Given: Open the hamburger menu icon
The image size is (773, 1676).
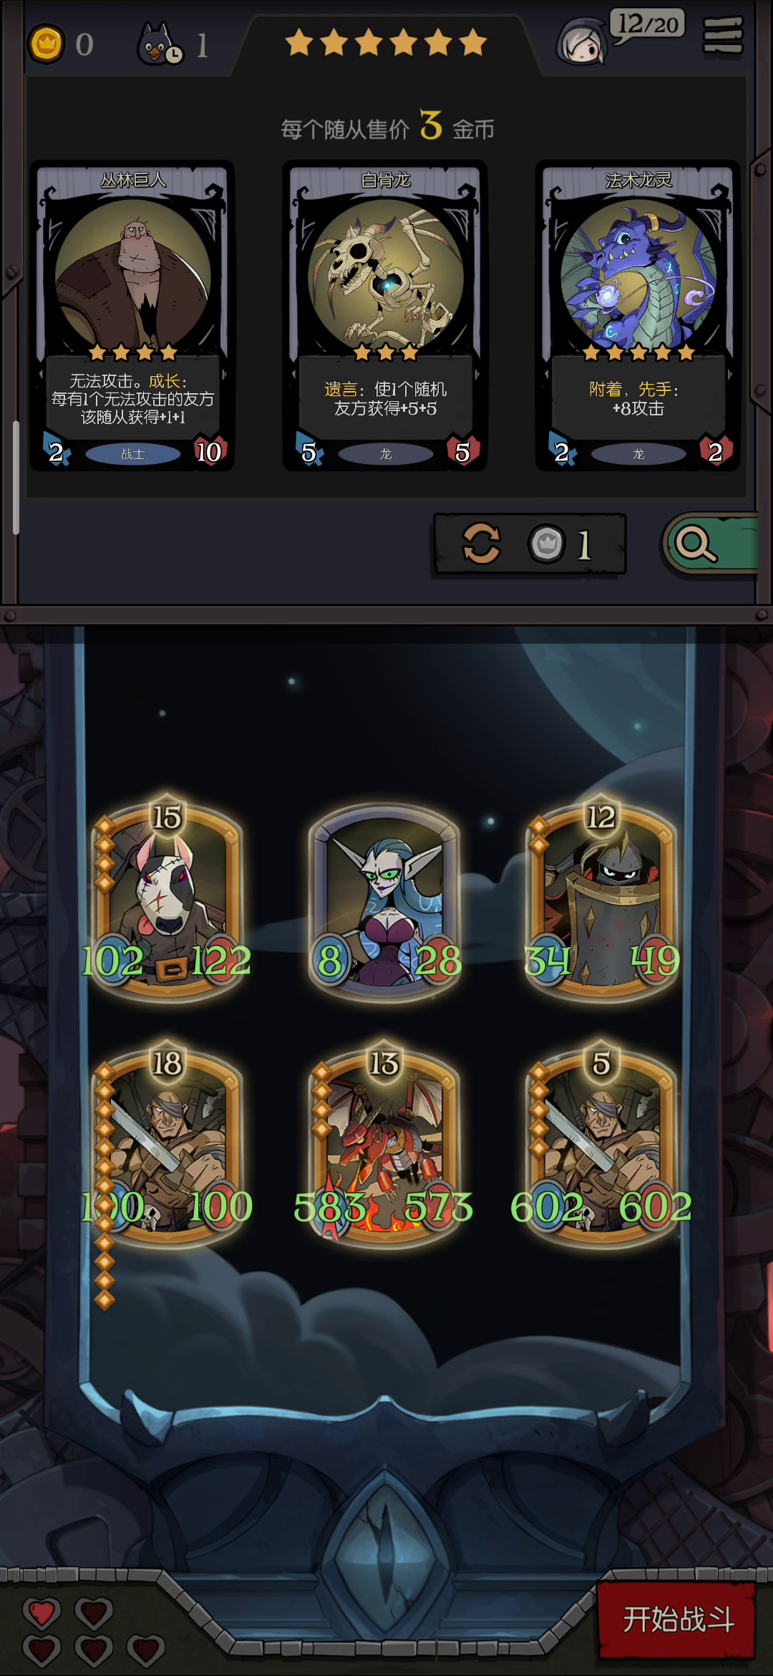Looking at the screenshot, I should click(723, 36).
